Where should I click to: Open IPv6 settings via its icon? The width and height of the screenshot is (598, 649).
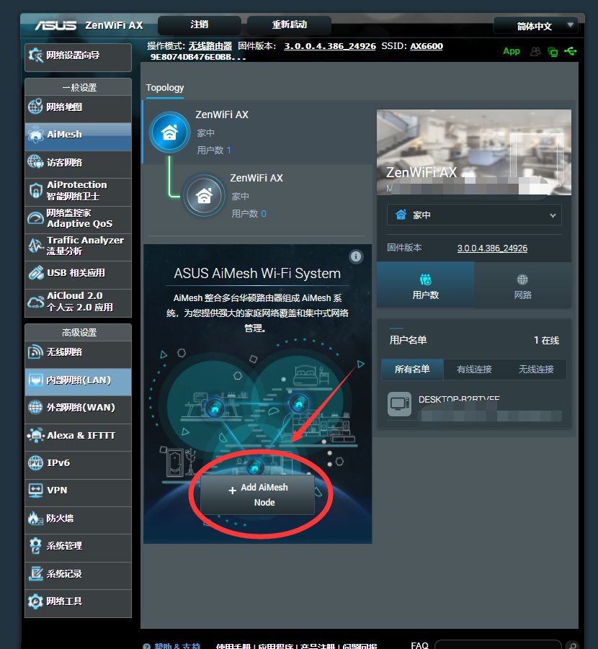point(35,462)
